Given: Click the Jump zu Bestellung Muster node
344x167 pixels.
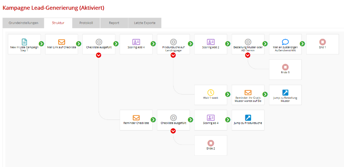Looking at the screenshot, I should pos(285,95).
